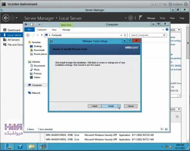
Task: Click Server Manager taskbar icon
Action: point(9,146)
